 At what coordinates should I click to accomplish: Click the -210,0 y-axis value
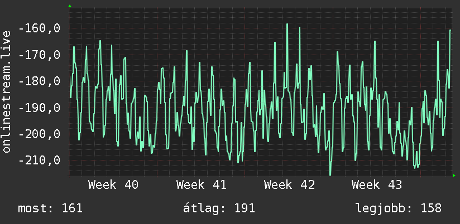(x=39, y=160)
